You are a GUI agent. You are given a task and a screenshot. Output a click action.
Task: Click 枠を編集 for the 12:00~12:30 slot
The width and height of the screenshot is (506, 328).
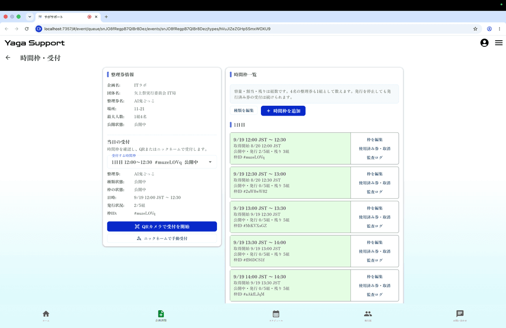(x=374, y=139)
